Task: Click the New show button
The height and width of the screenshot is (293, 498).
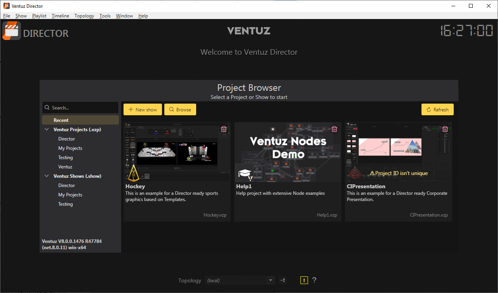Action: point(143,109)
